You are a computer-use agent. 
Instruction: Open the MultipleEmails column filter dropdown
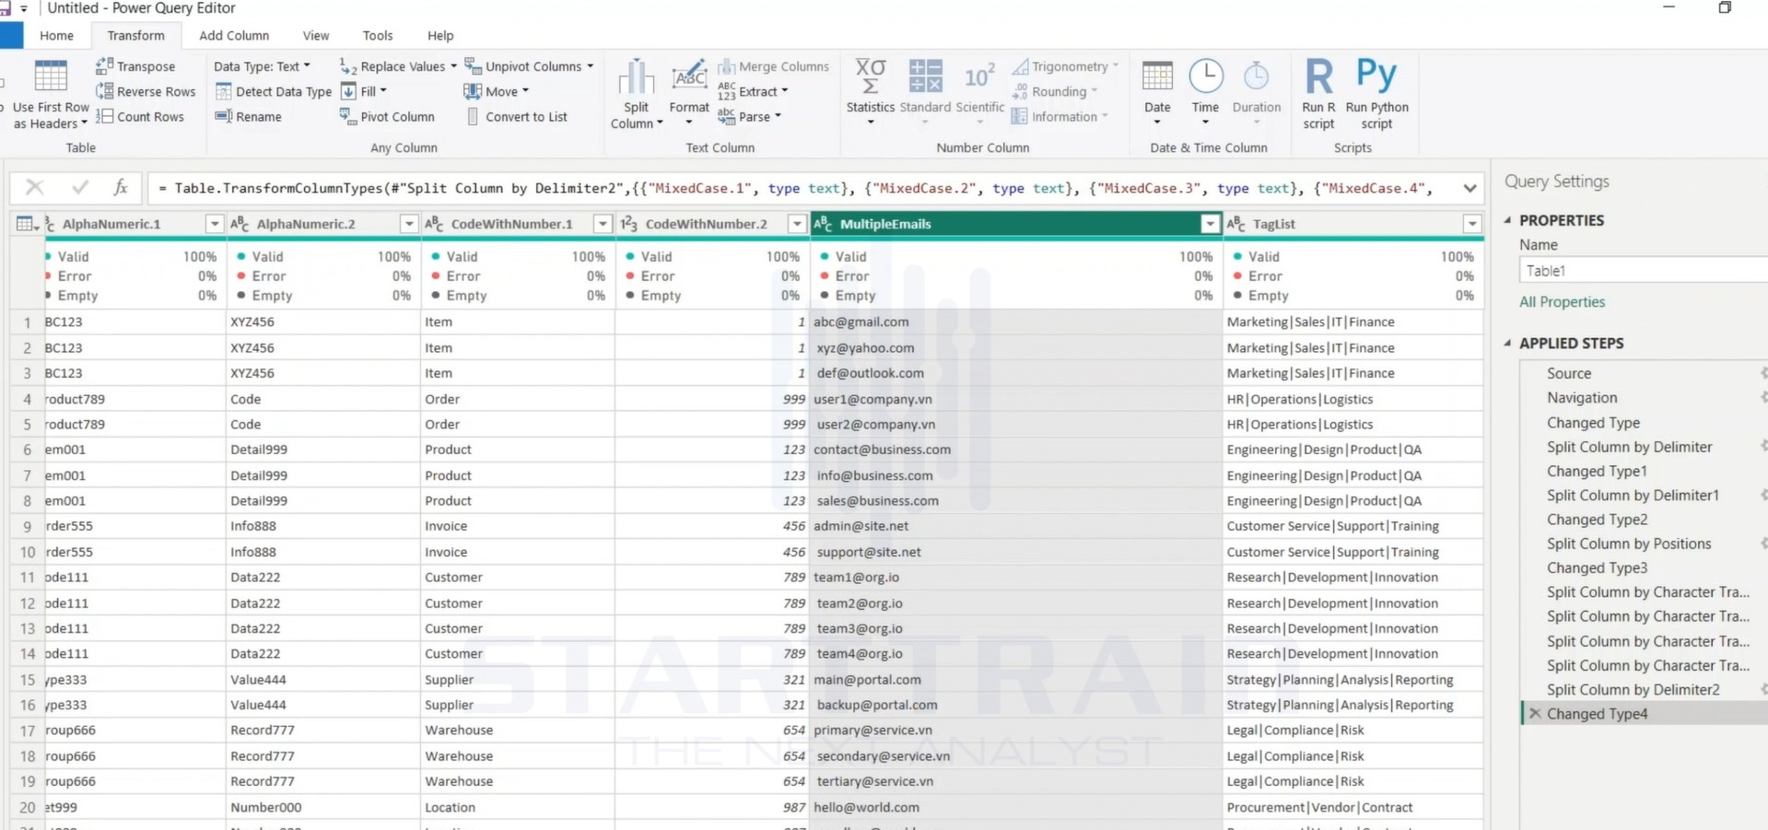(x=1210, y=224)
